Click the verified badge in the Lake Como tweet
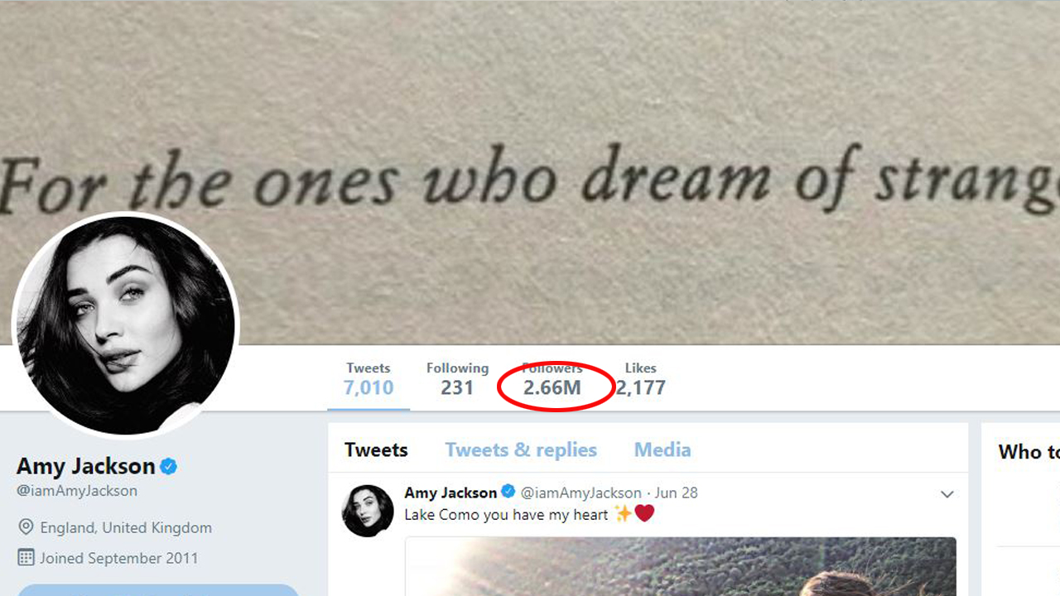This screenshot has width=1060, height=596. 509,492
